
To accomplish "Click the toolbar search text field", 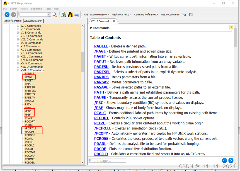I will pos(34,15).
